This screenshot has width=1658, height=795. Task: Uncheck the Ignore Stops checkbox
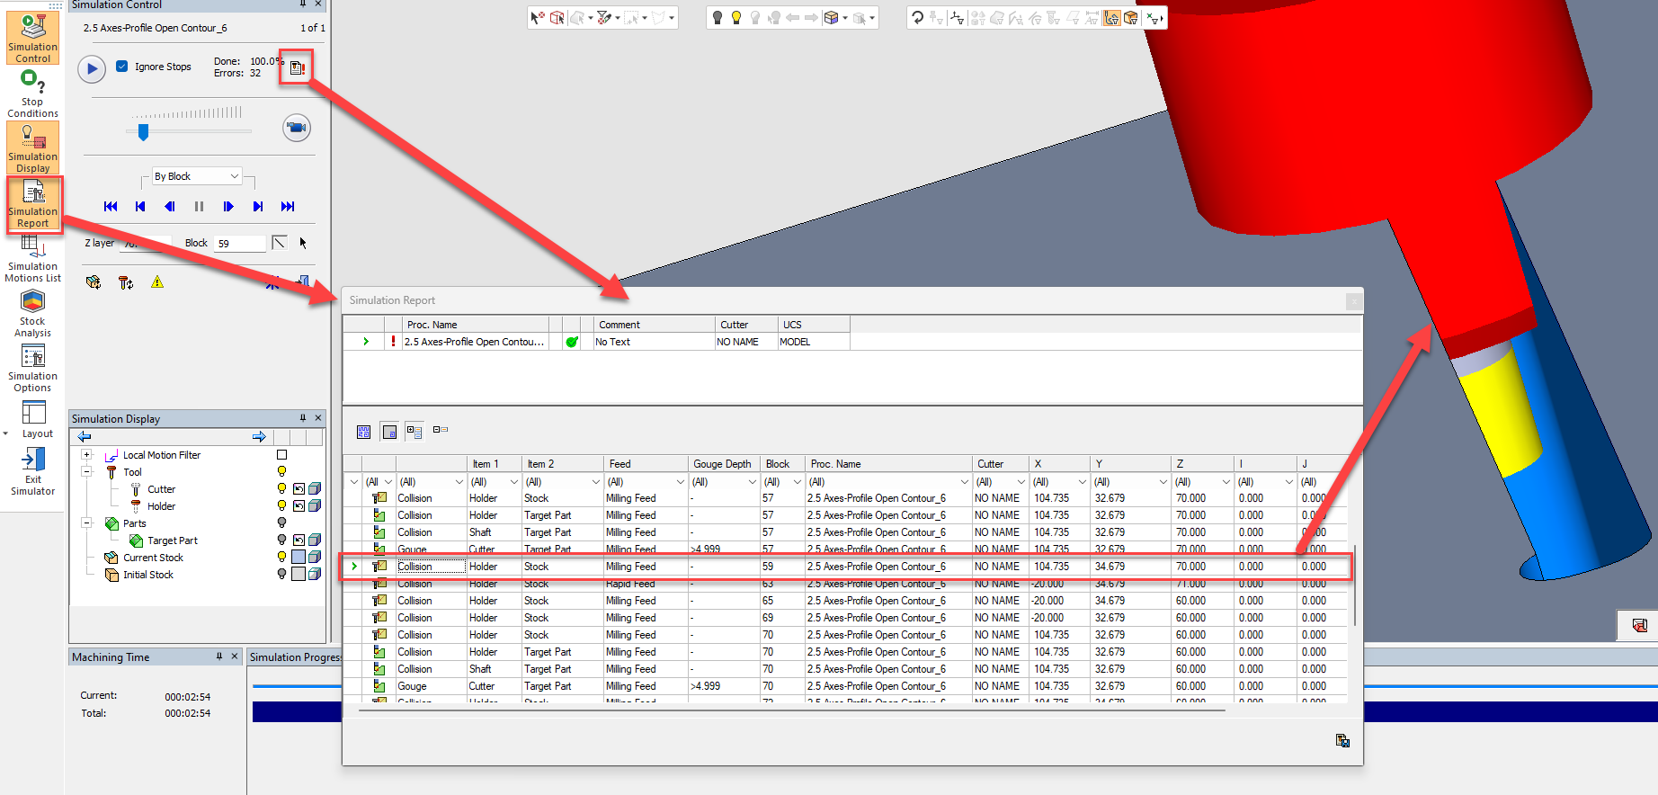[x=122, y=67]
